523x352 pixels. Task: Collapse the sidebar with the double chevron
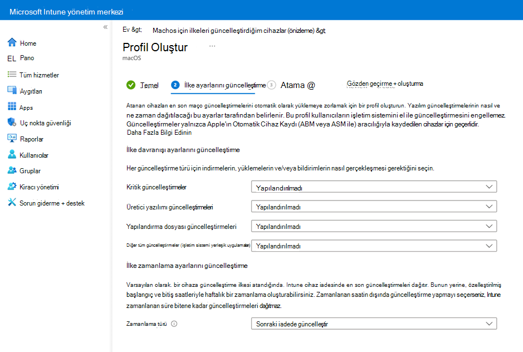105,27
